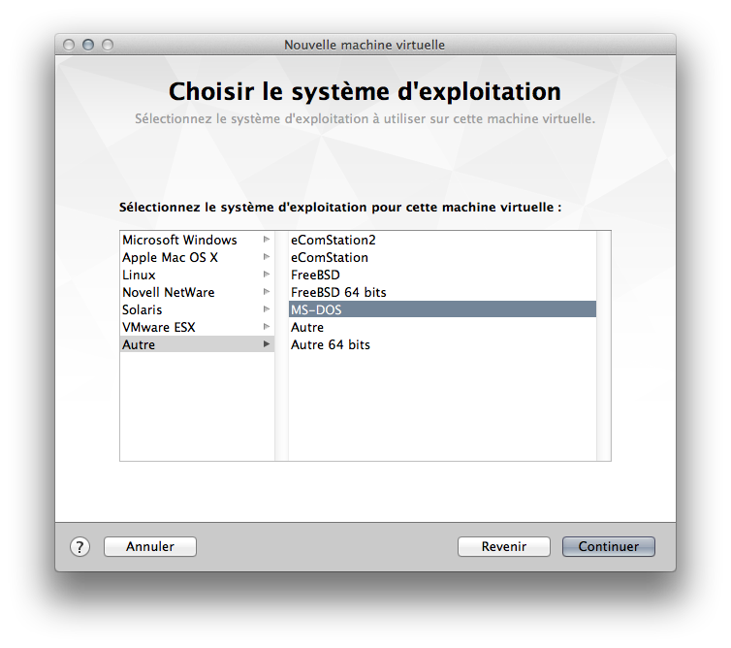Choose eComStation2 from the version list
Image resolution: width=731 pixels, height=648 pixels.
click(442, 240)
